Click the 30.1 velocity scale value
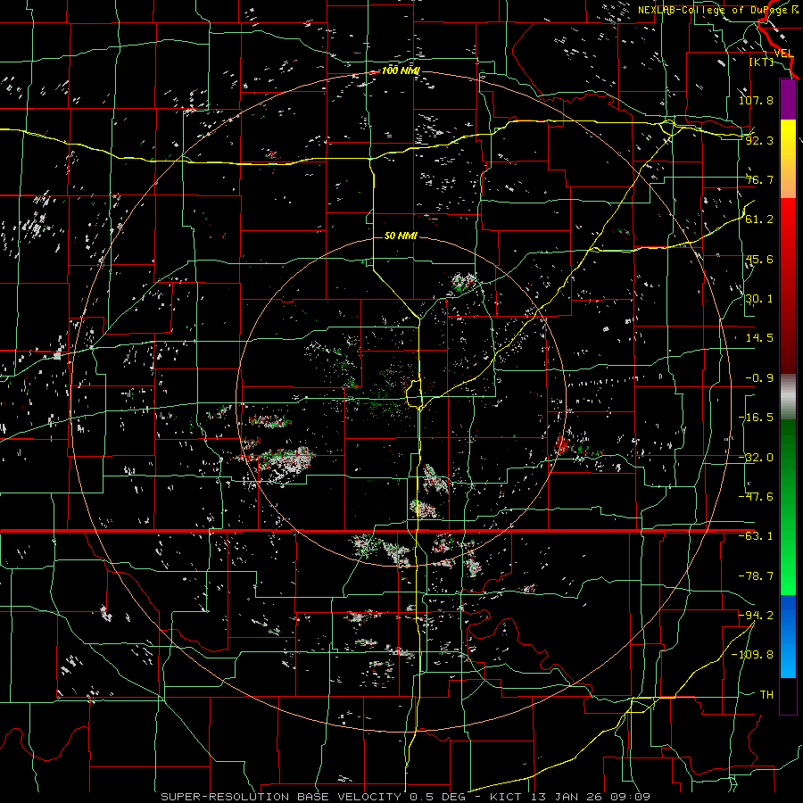Image resolution: width=803 pixels, height=803 pixels. (x=759, y=299)
